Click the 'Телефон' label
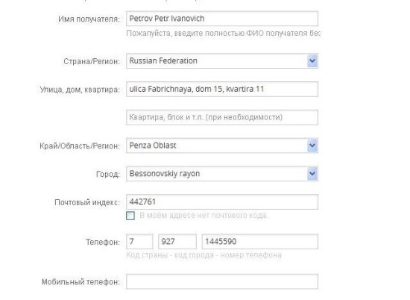Image resolution: width=410 pixels, height=300 pixels. click(103, 242)
